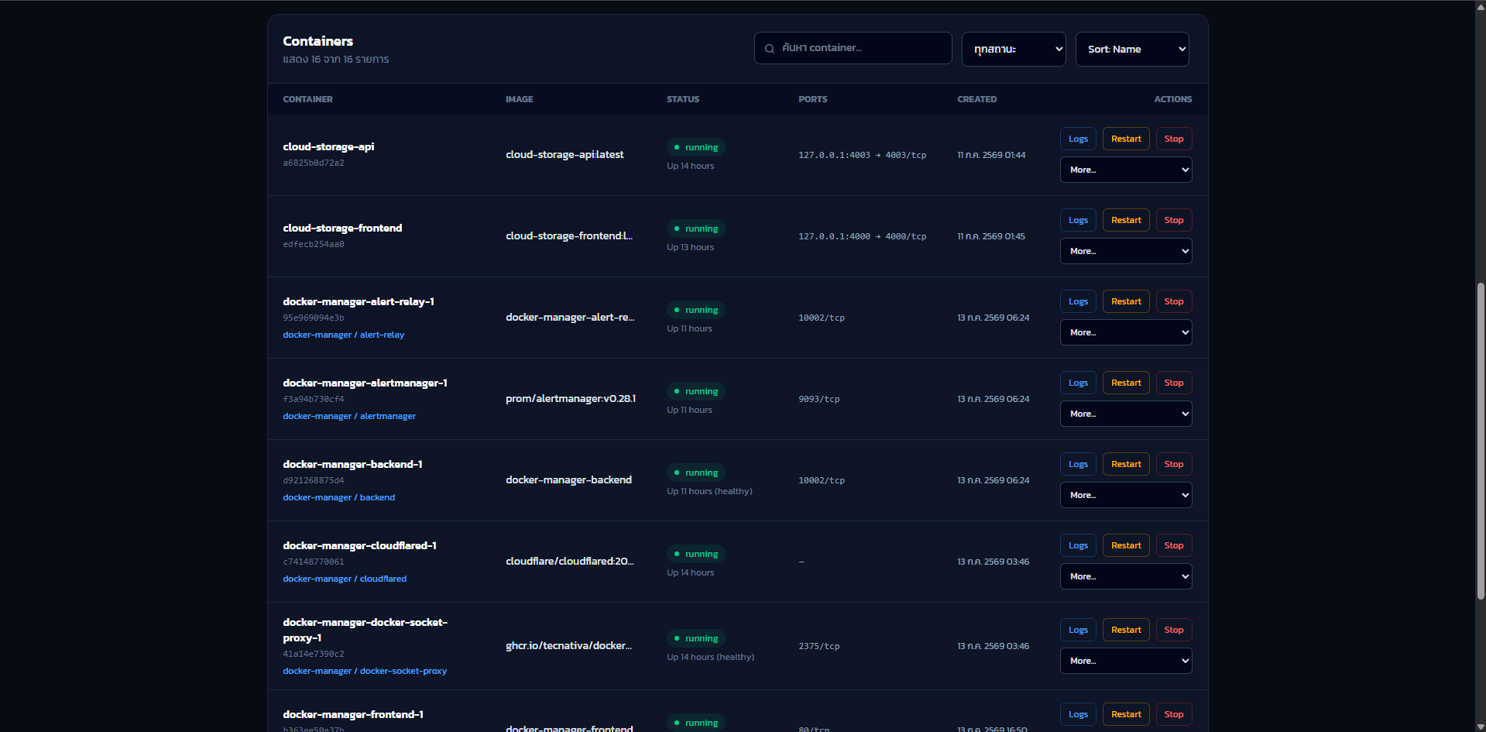Viewport: 1486px width, 732px height.
Task: Restart the cloud-storage-api container
Action: click(1126, 139)
